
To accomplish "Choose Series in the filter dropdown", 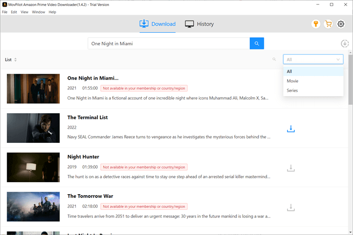I will [292, 91].
